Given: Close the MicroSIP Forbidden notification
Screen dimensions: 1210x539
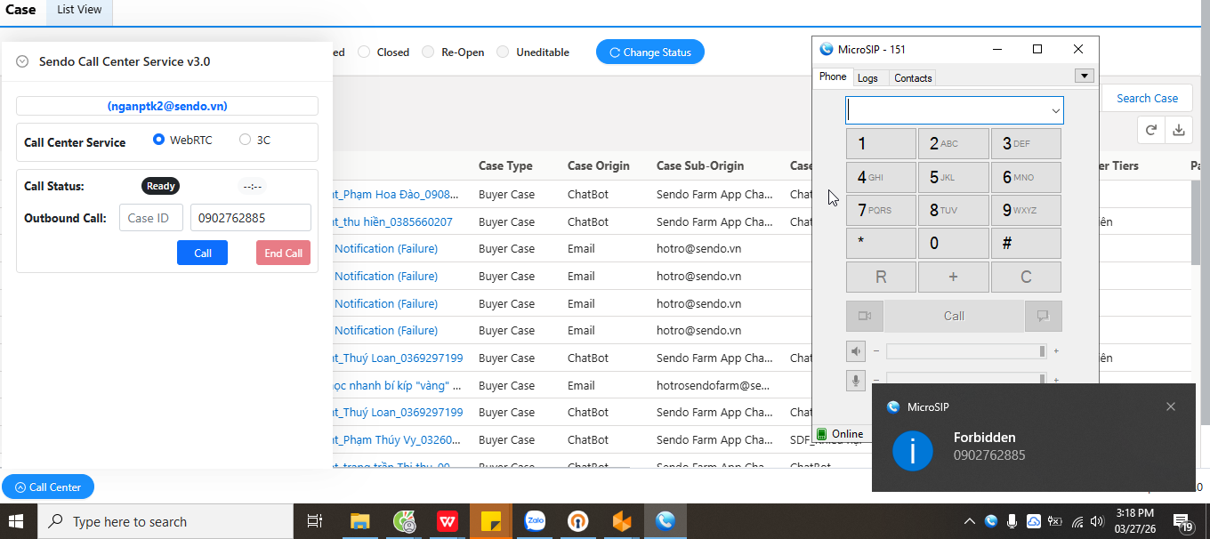Looking at the screenshot, I should pyautogui.click(x=1171, y=406).
